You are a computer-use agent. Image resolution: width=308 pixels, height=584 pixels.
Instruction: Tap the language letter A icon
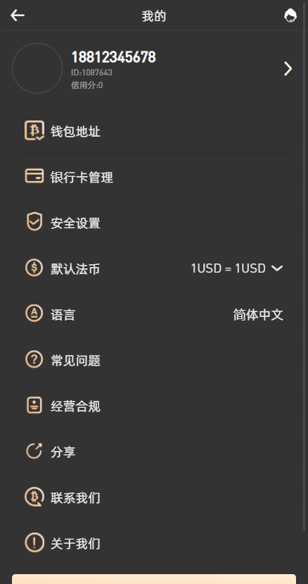[x=34, y=313]
